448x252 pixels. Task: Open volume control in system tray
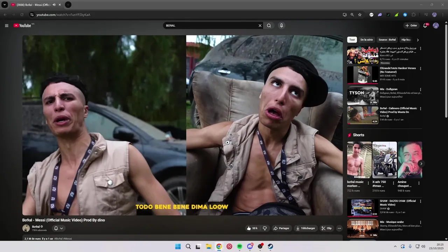423,246
